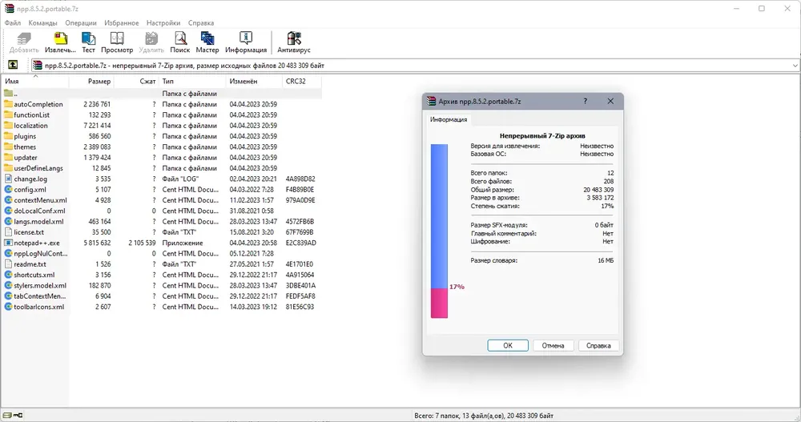Viewport: 801px width, 422px height.
Task: Open the Операции menu
Action: pyautogui.click(x=81, y=23)
